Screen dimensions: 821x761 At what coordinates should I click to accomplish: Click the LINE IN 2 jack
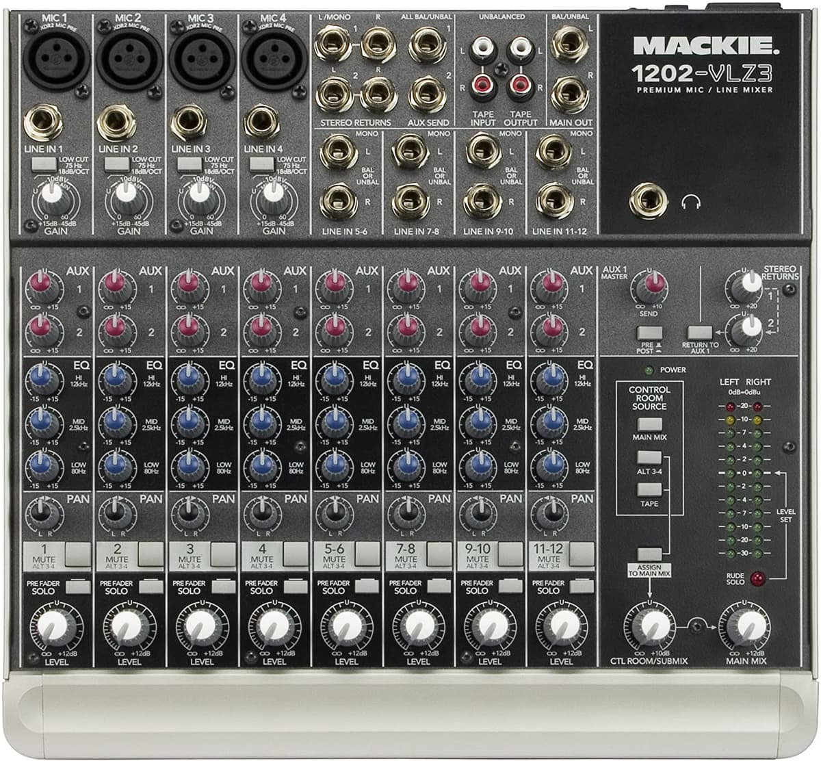(118, 122)
